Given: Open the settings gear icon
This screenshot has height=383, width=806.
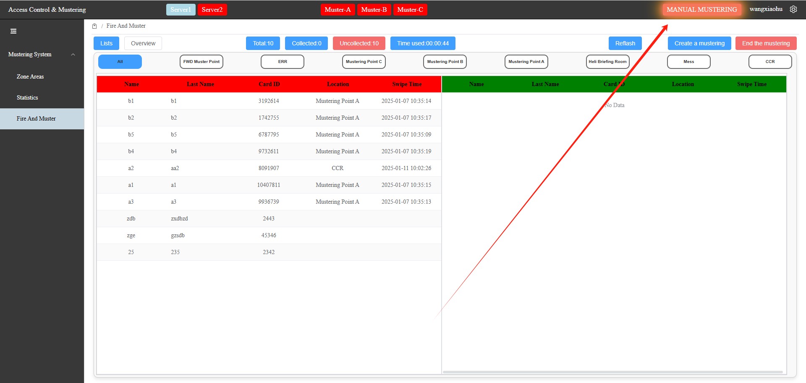Looking at the screenshot, I should coord(793,9).
